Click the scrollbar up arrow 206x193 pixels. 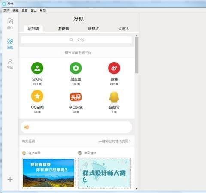[136, 35]
